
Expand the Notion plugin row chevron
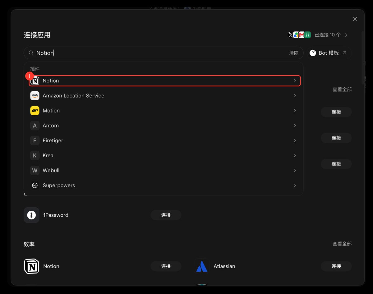click(x=295, y=81)
